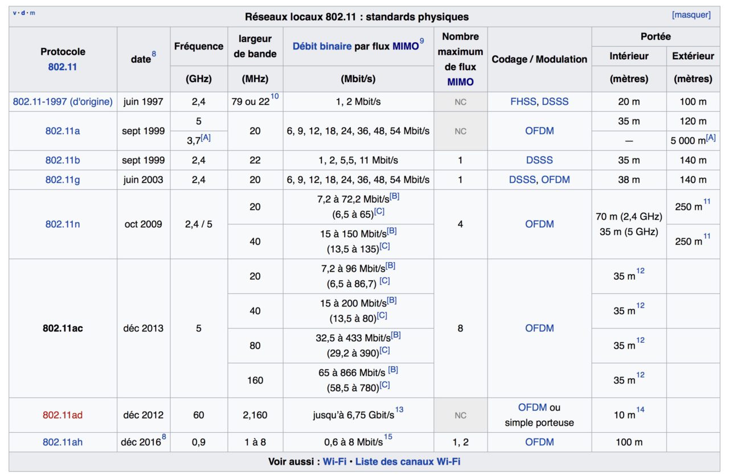The width and height of the screenshot is (729, 475).
Task: Click the '1 à 8' bandwidth cell
Action: click(x=255, y=442)
